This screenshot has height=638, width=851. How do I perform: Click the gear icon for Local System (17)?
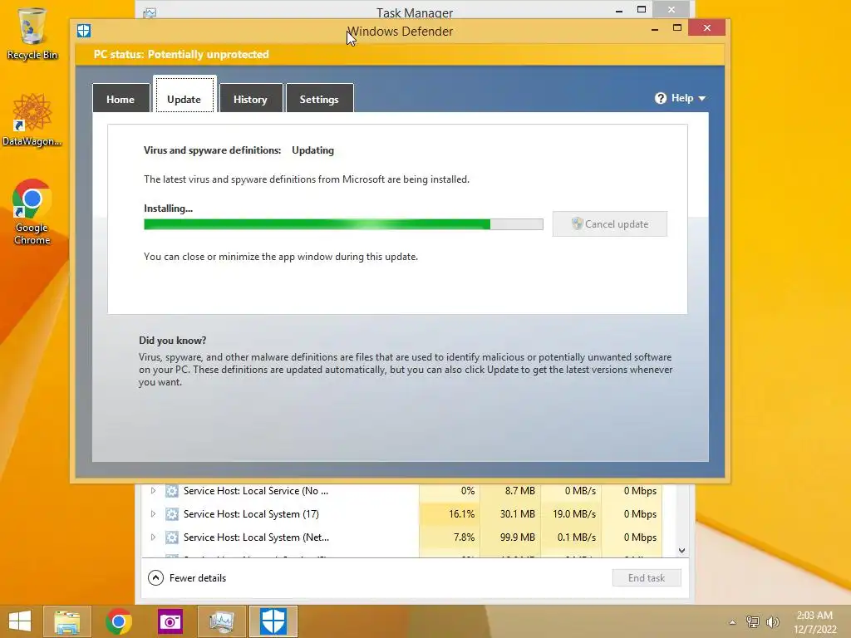[x=172, y=514]
